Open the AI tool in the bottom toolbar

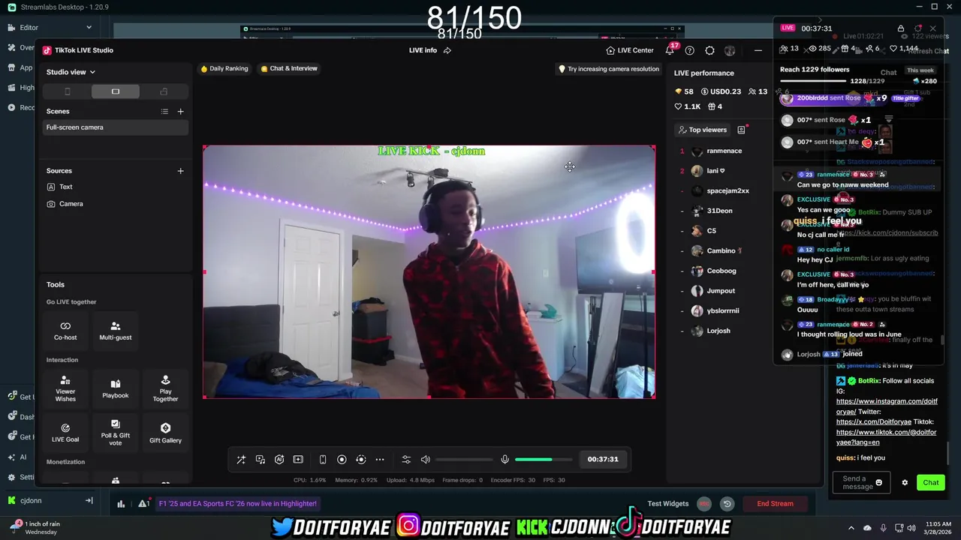(x=279, y=459)
